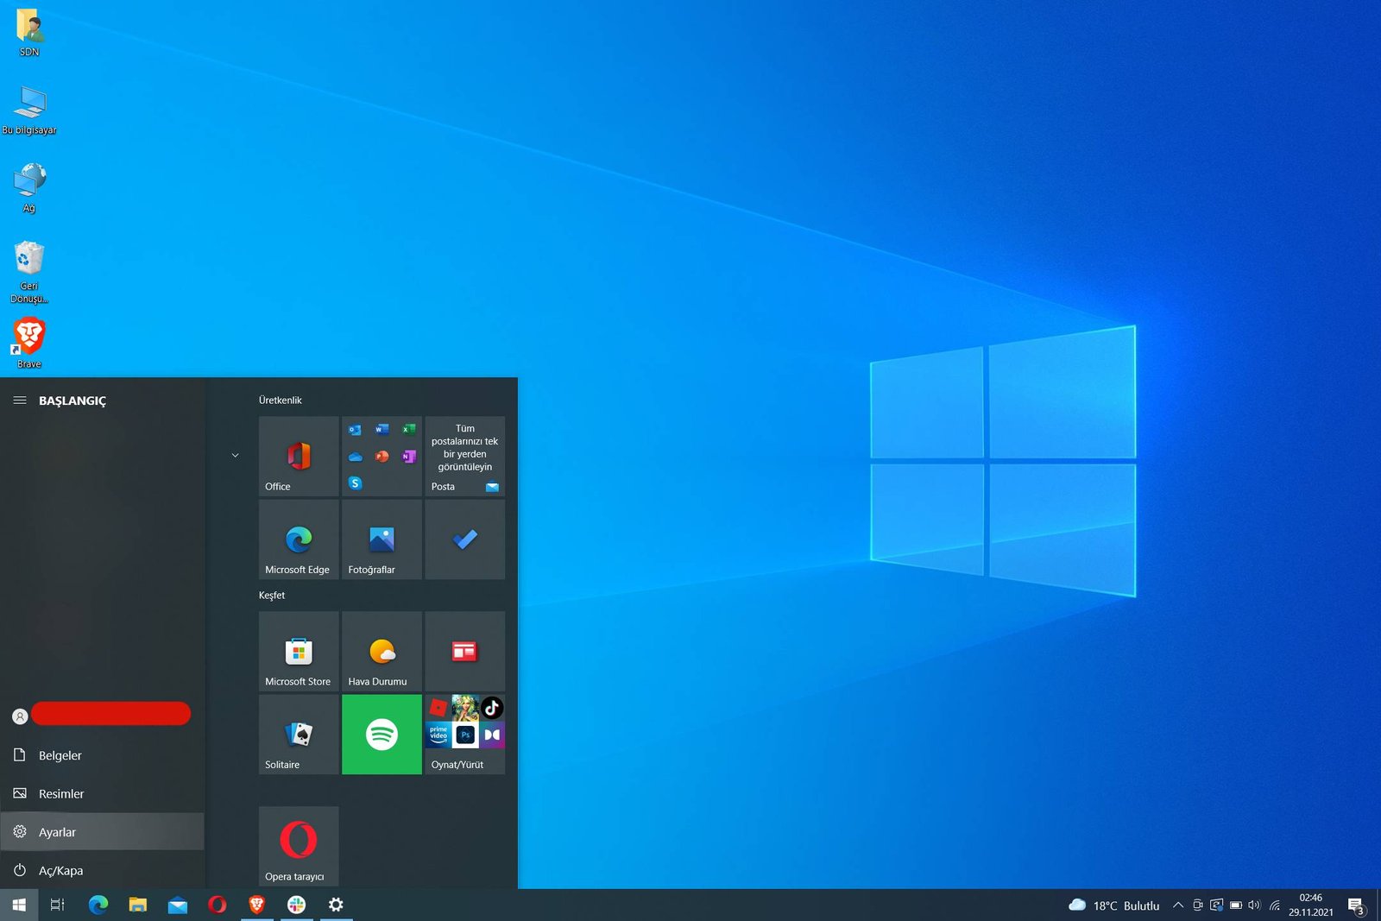
Task: Click Brave browser in the taskbar
Action: pyautogui.click(x=256, y=905)
